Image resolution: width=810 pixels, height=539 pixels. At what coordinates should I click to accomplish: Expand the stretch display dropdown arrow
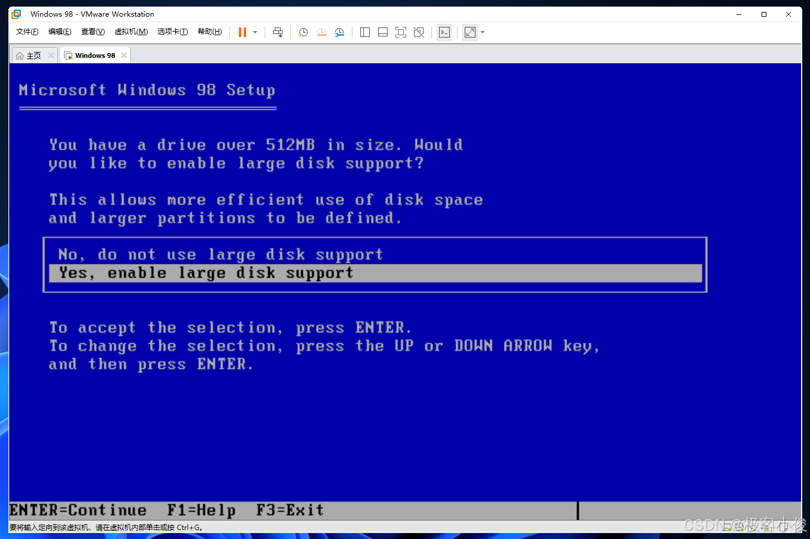click(x=483, y=32)
